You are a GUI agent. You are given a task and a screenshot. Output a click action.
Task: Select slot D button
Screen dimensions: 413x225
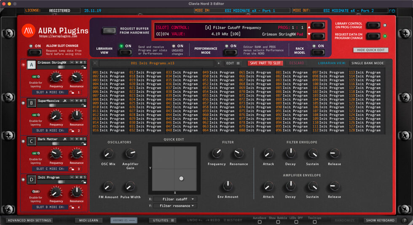[x=31, y=179]
